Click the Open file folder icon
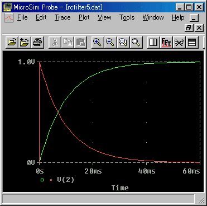Viewport: 207px width, 206px height. click(12, 42)
